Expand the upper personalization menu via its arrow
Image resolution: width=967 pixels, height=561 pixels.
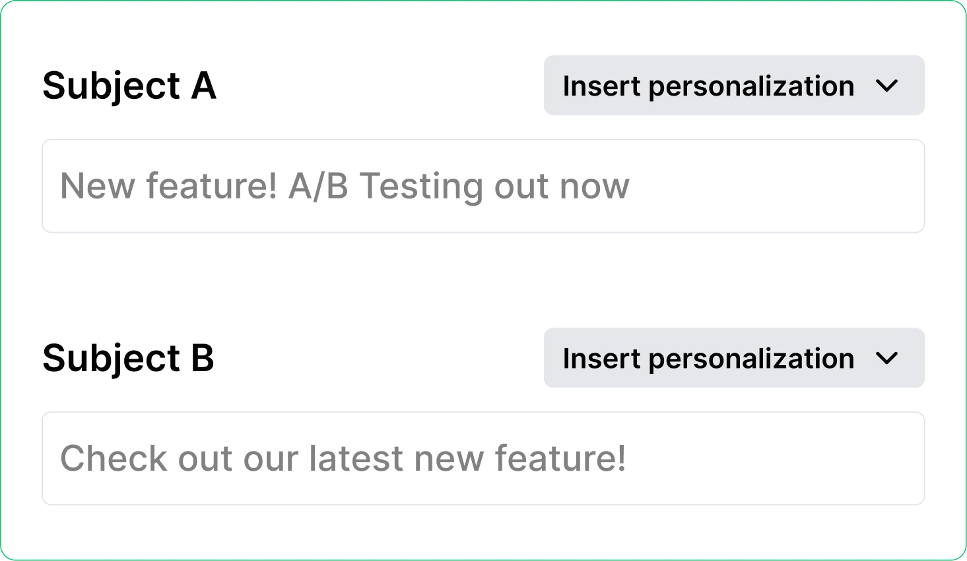886,86
